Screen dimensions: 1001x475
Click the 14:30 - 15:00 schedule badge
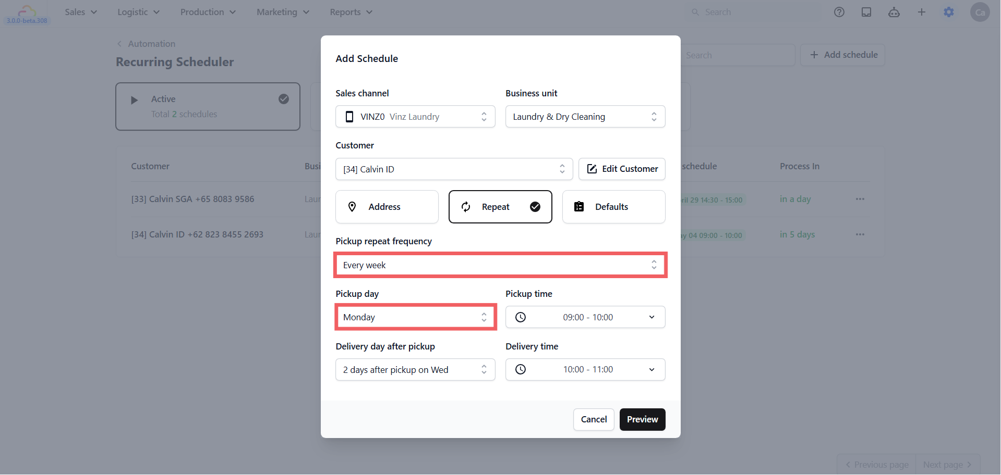713,200
